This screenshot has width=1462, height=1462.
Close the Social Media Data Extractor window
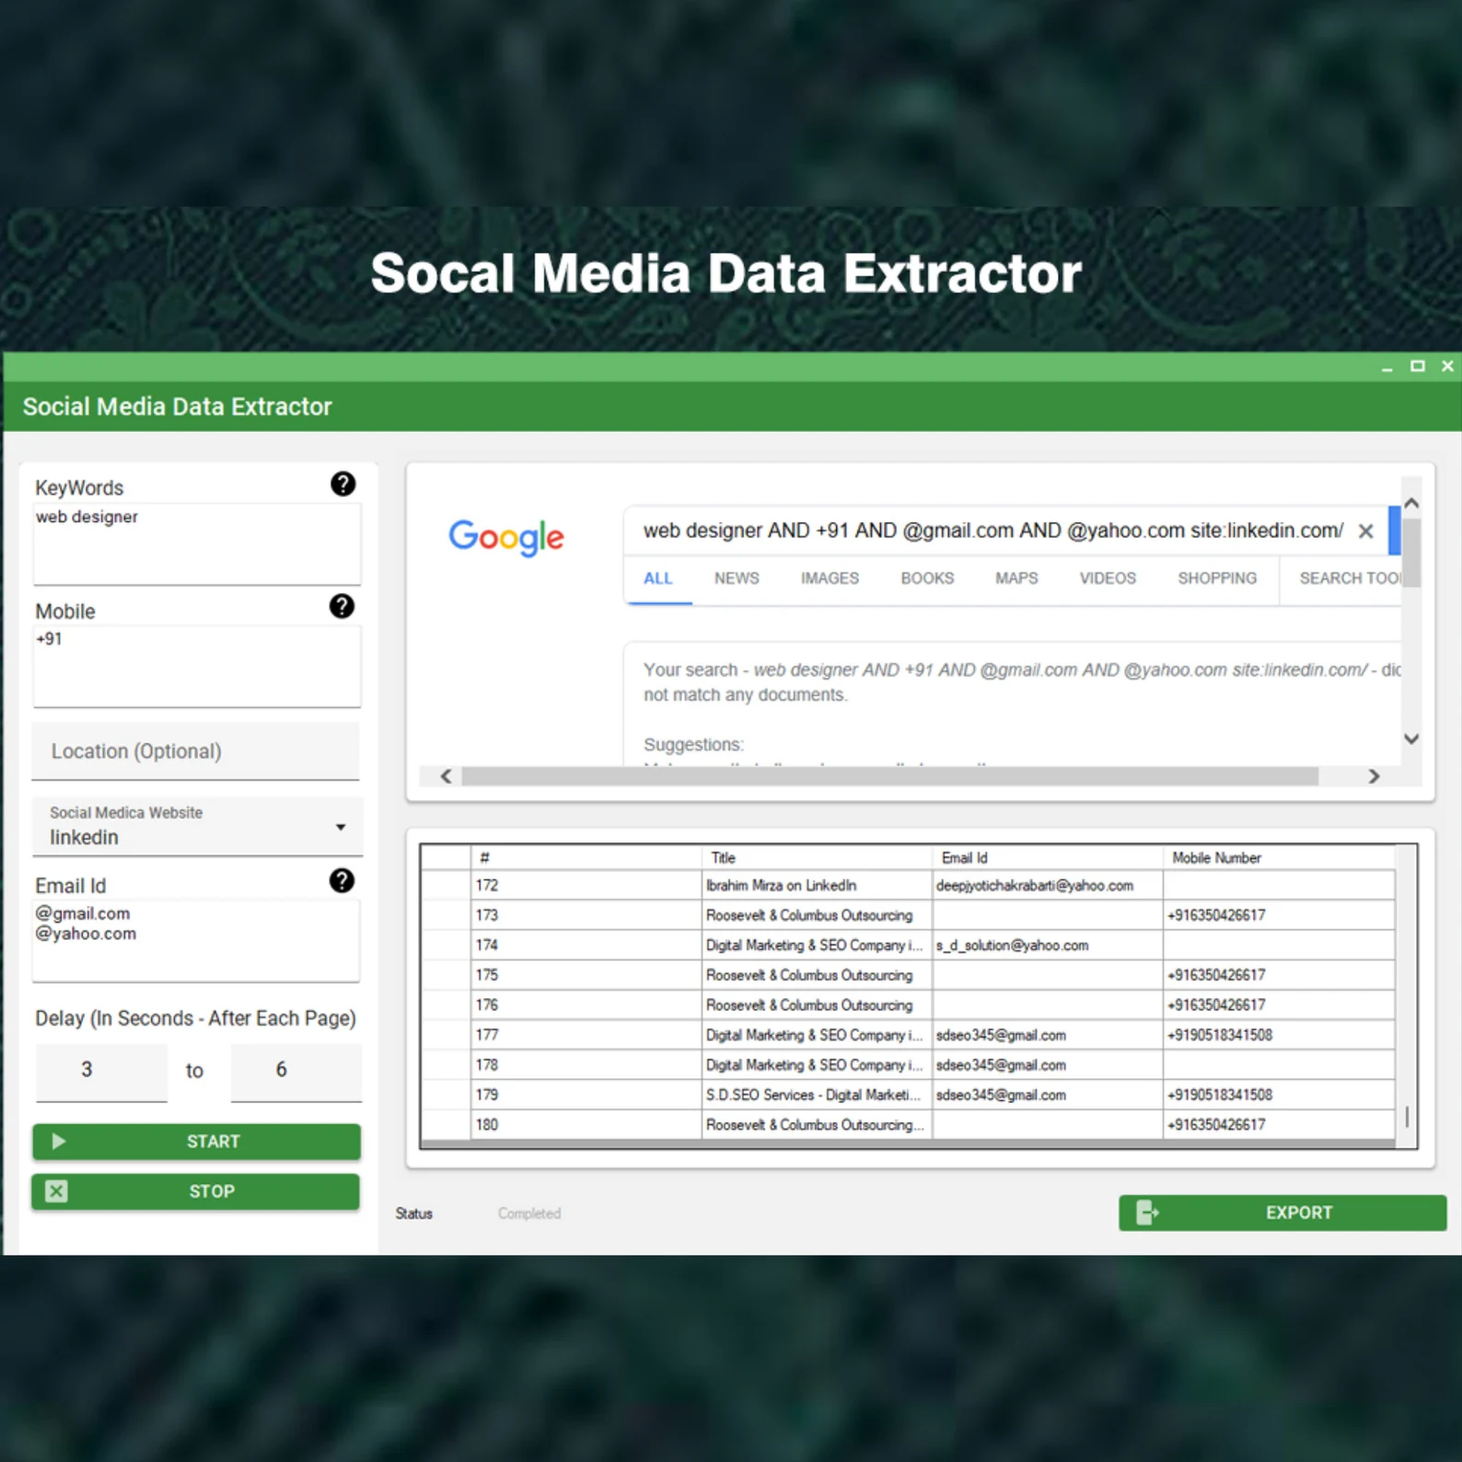pos(1447,366)
